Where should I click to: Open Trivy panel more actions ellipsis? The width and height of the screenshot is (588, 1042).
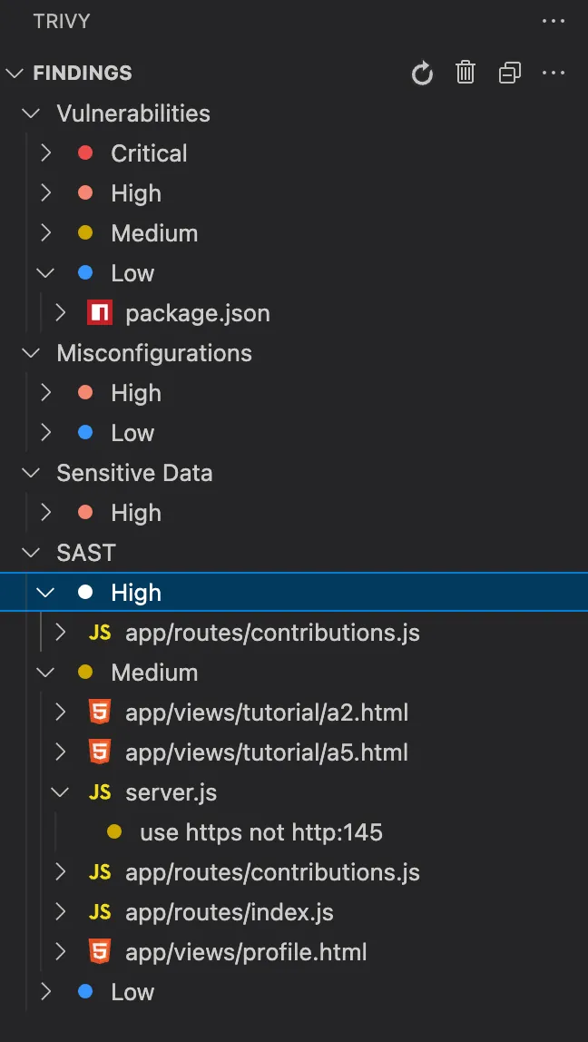point(554,21)
